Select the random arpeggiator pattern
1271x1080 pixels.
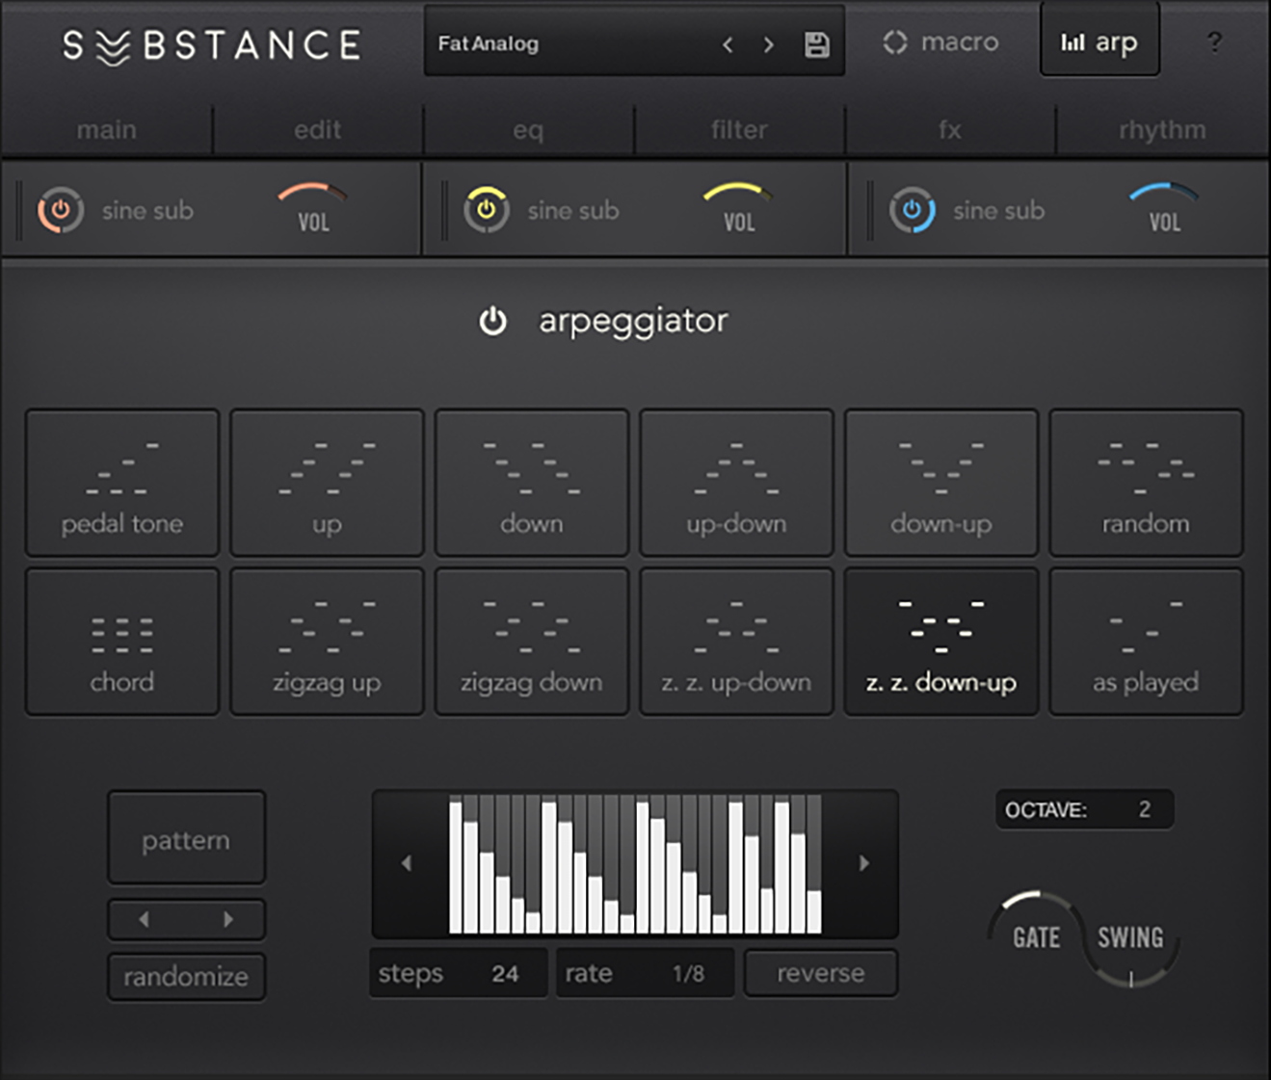[x=1145, y=482]
